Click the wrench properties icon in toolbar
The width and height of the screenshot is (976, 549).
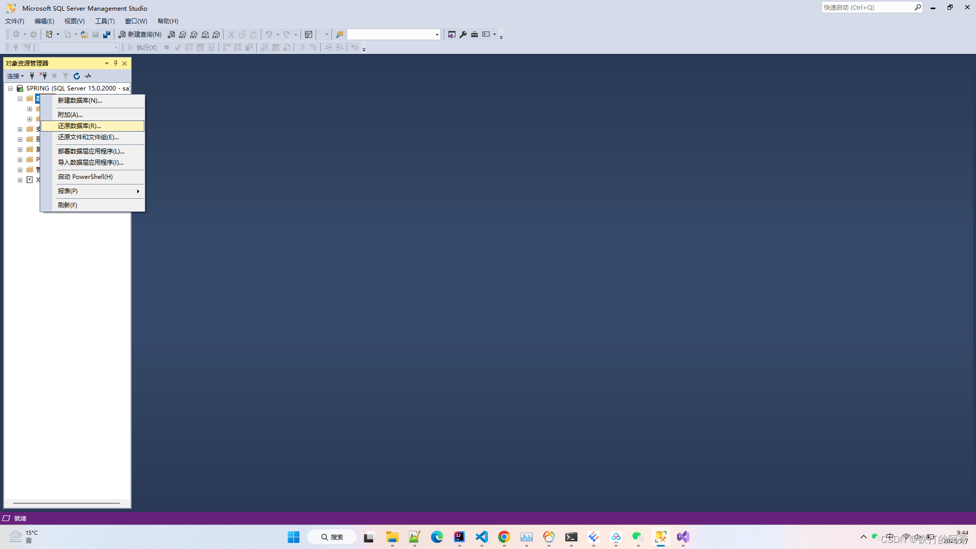tap(463, 35)
